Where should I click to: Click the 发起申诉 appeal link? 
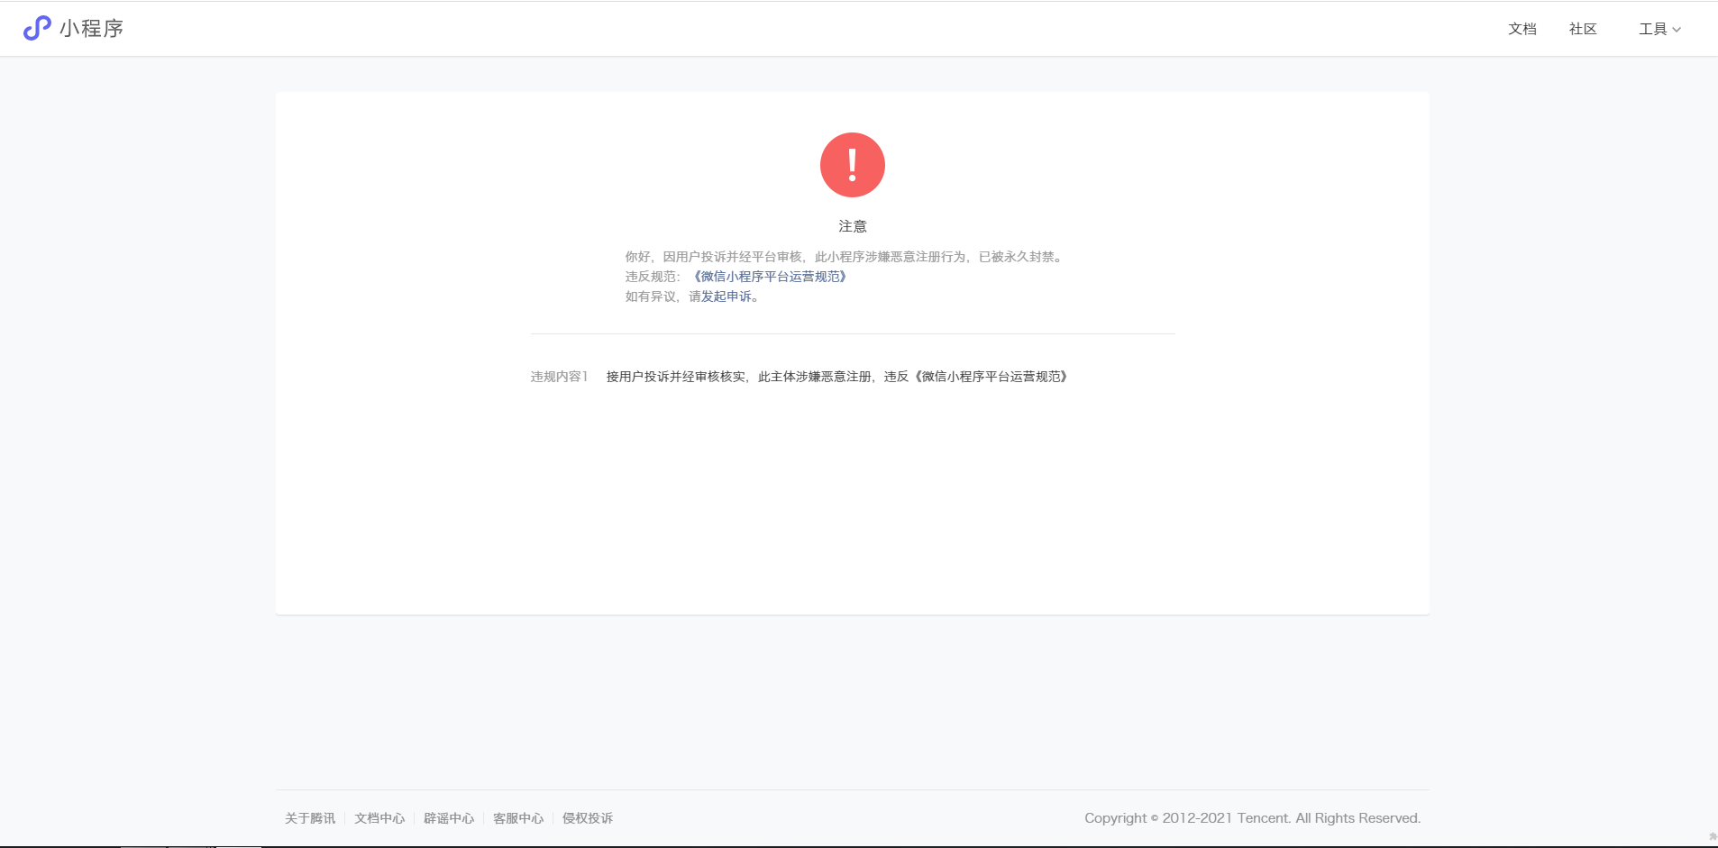(726, 296)
